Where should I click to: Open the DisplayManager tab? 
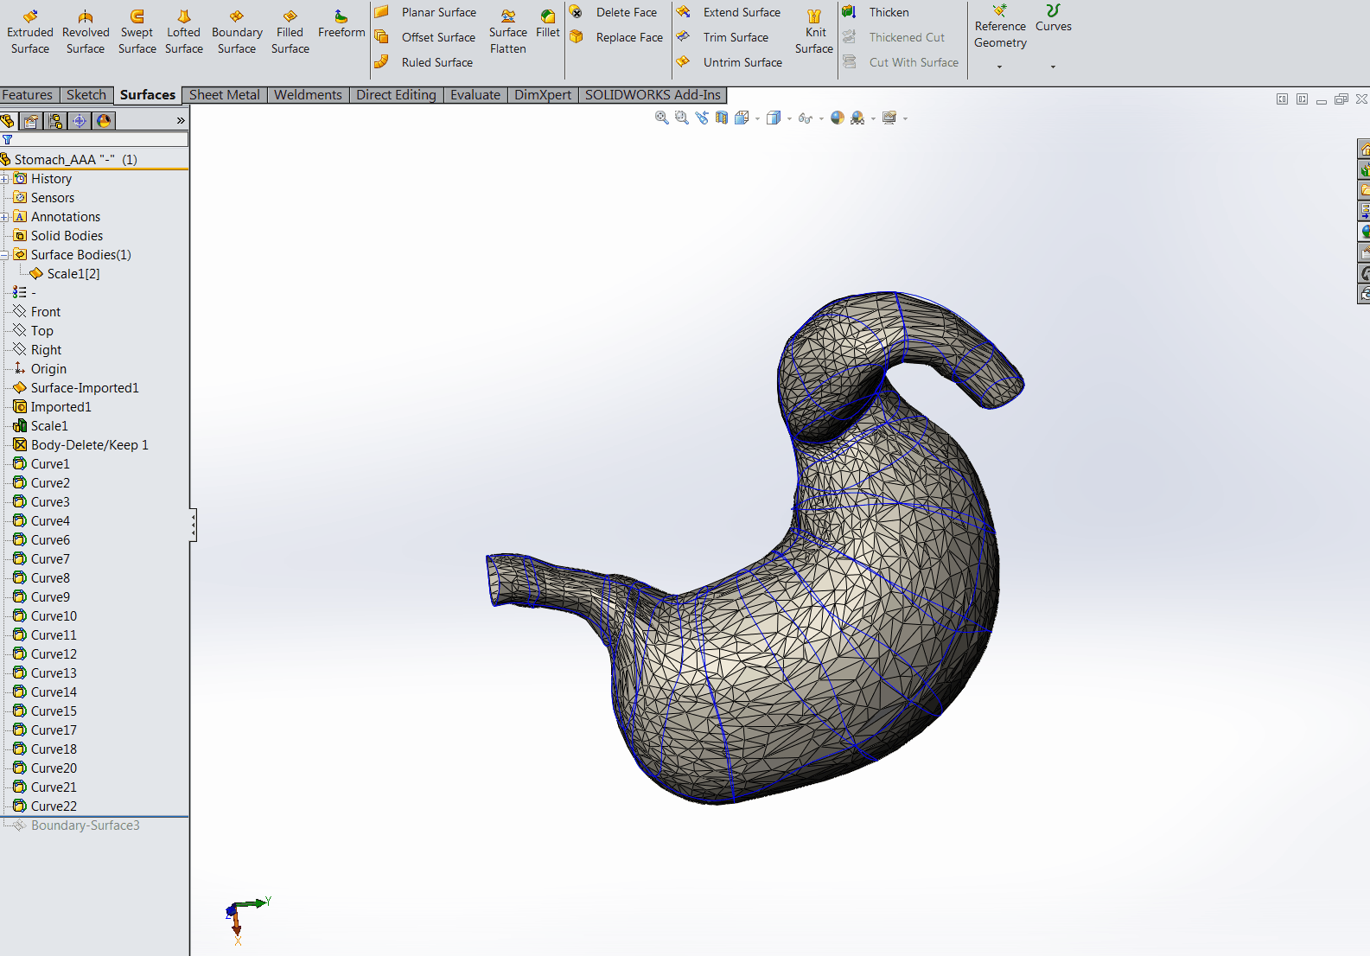pos(104,120)
